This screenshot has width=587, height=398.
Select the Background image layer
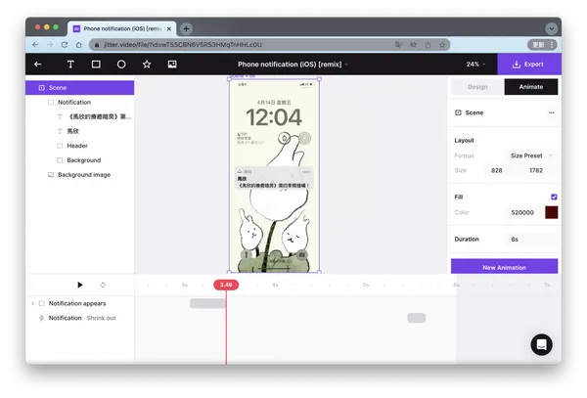(x=83, y=175)
